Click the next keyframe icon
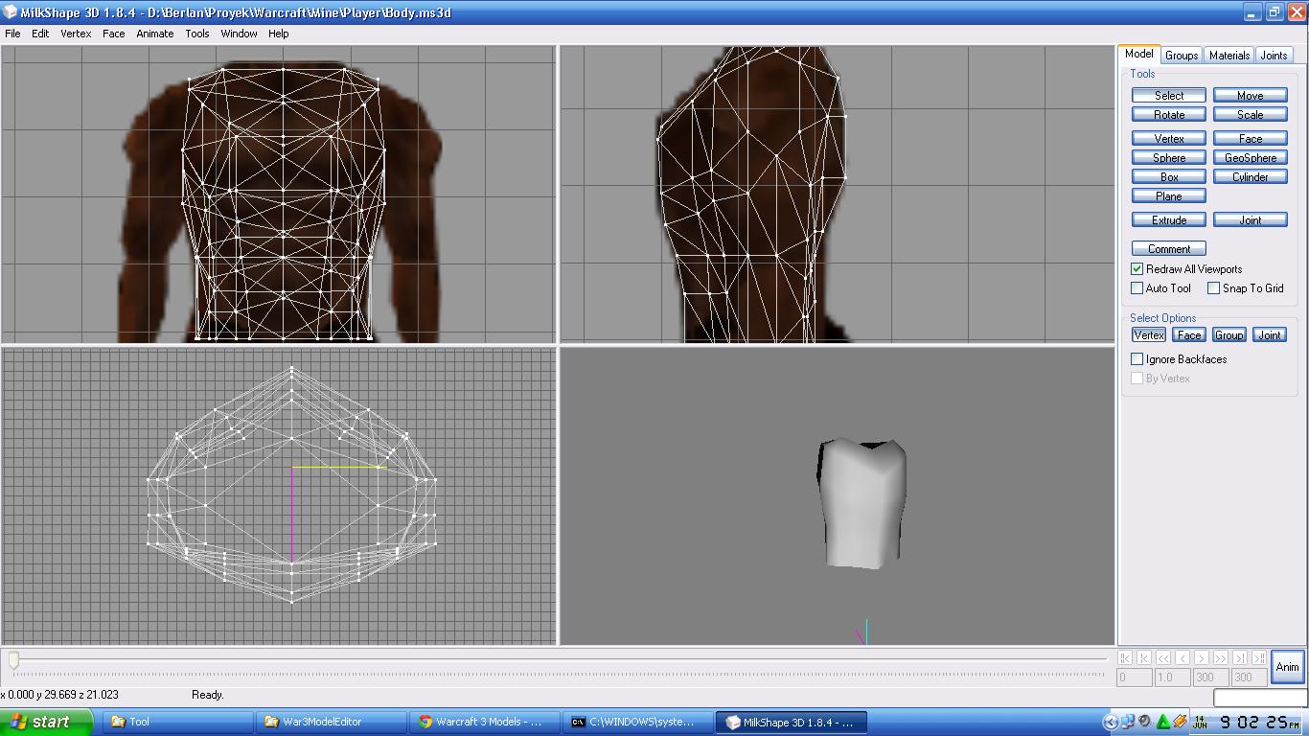Viewport: 1309px width, 736px height. click(1240, 658)
